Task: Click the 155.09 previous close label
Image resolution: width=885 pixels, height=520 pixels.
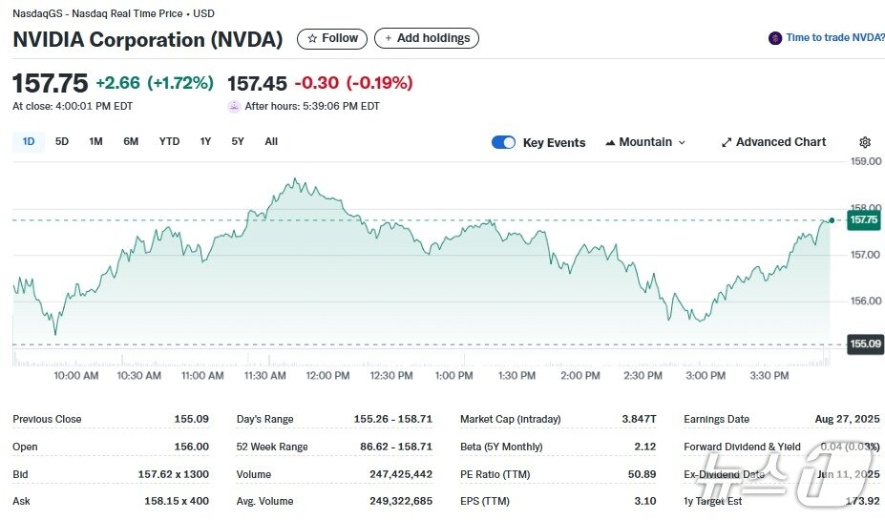Action: point(863,343)
